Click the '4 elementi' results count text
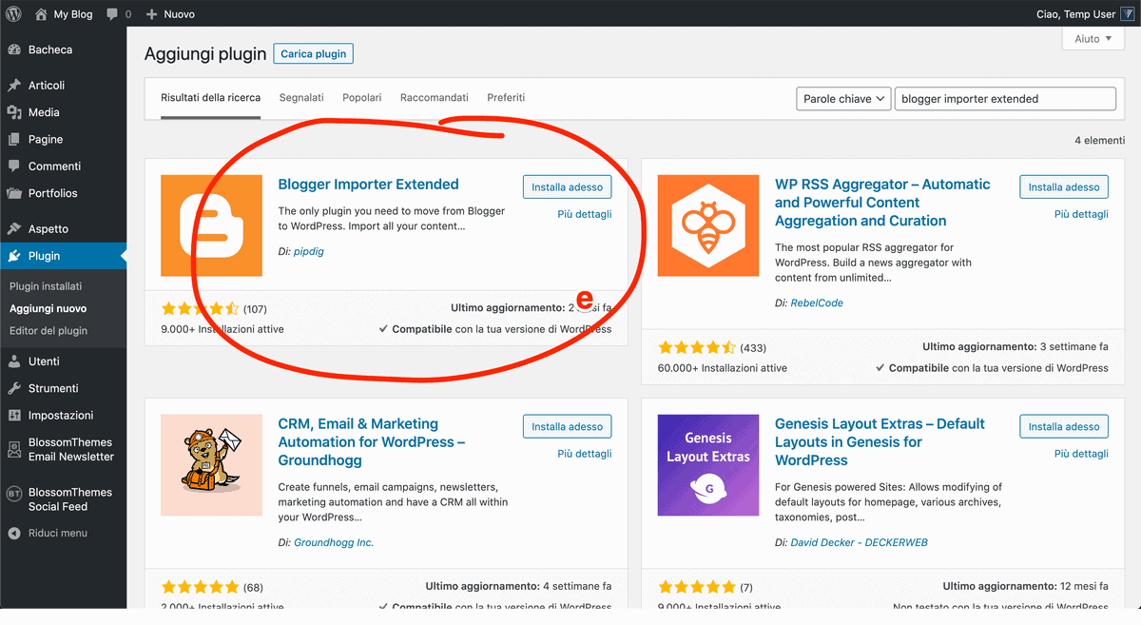The height and width of the screenshot is (625, 1141). click(x=1100, y=141)
